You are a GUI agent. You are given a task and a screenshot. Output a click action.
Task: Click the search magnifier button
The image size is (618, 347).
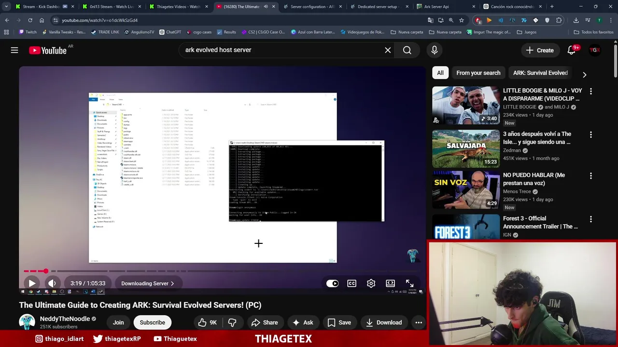pos(407,50)
